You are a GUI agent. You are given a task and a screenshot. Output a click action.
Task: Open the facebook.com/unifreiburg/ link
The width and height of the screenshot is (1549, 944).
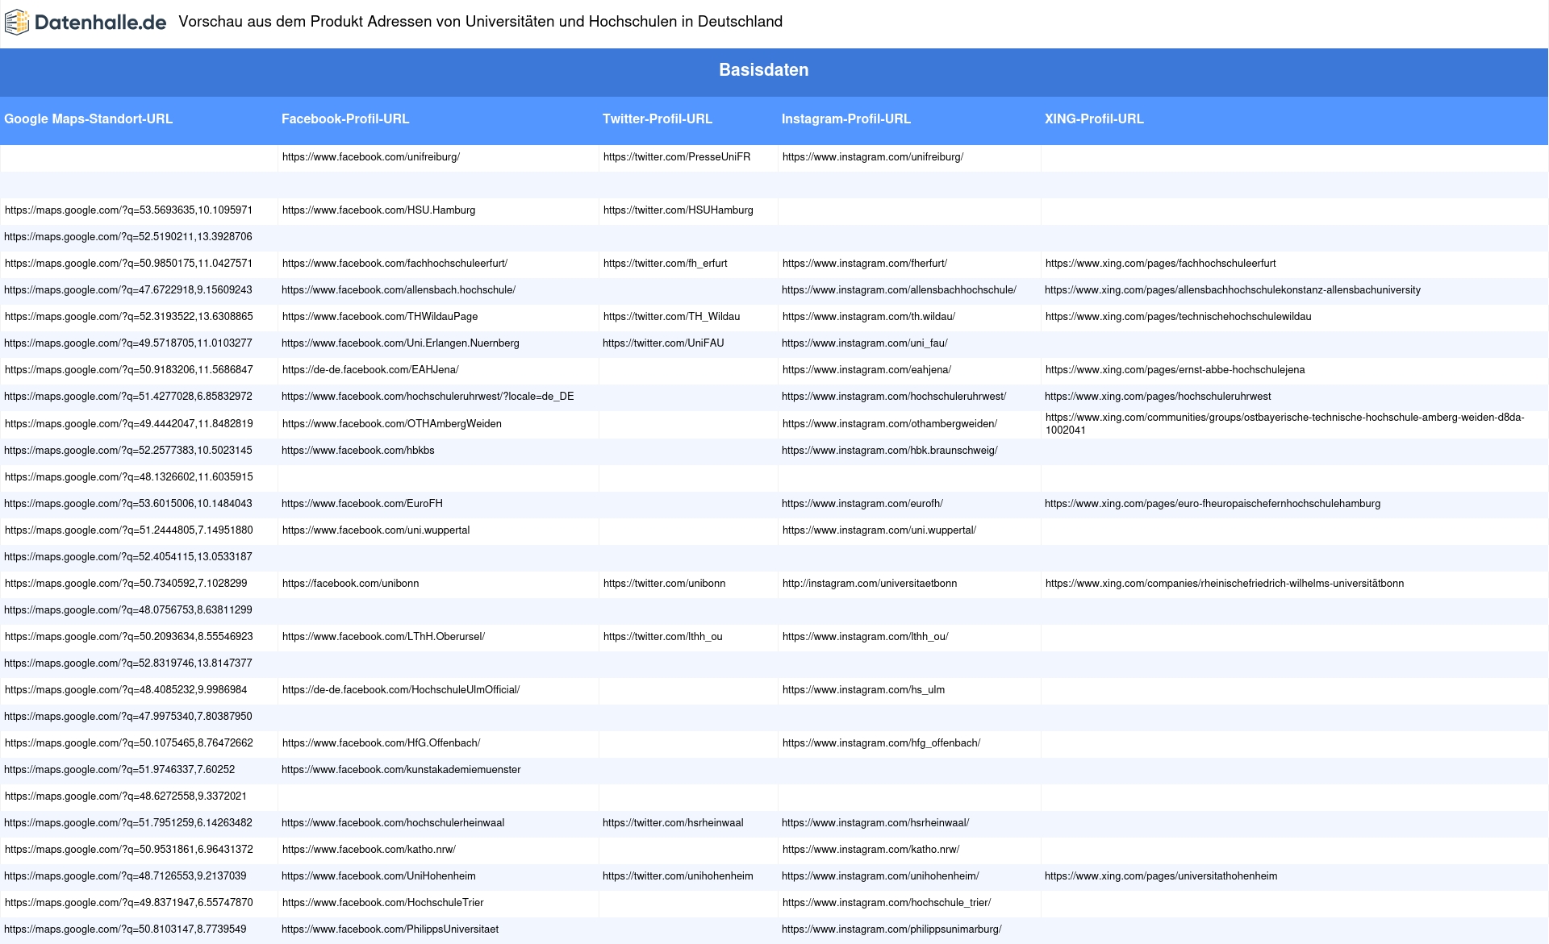[x=371, y=157]
